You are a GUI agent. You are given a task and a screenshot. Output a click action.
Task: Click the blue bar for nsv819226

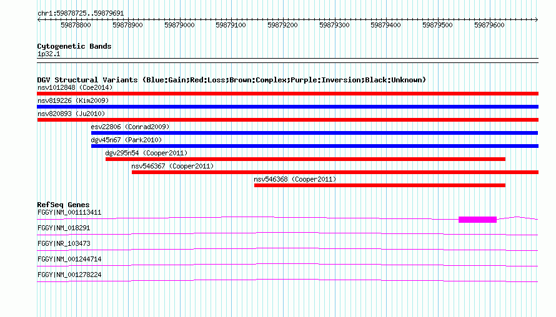pos(287,107)
